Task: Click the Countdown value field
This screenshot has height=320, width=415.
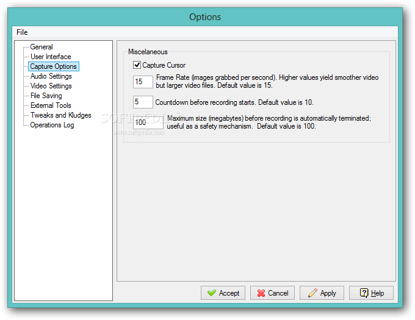Action: (x=143, y=102)
